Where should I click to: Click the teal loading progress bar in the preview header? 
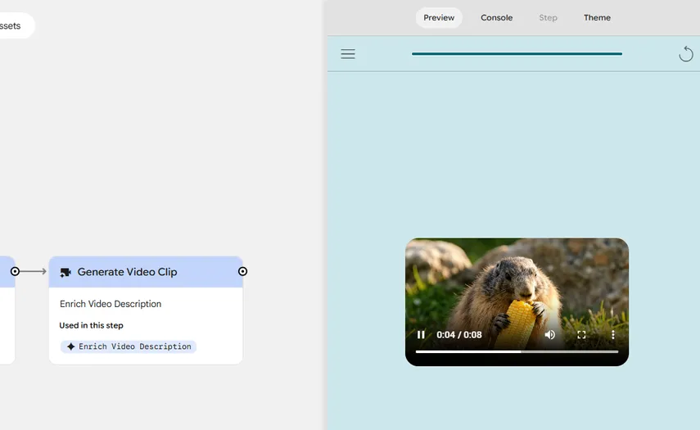coord(517,53)
